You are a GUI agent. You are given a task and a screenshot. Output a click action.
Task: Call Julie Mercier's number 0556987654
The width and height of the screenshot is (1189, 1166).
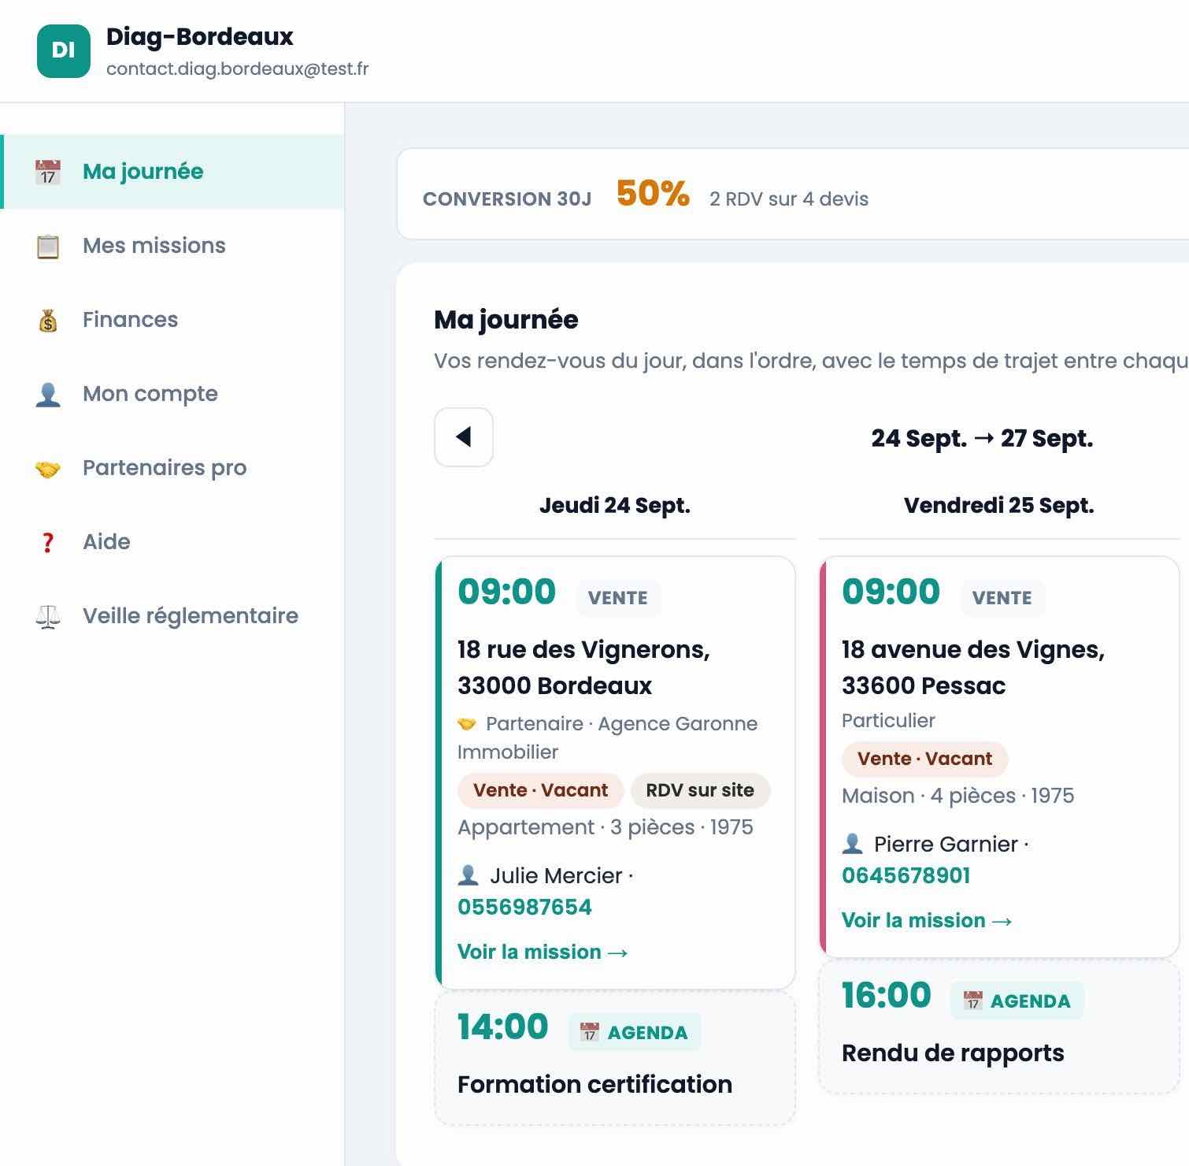pos(524,907)
